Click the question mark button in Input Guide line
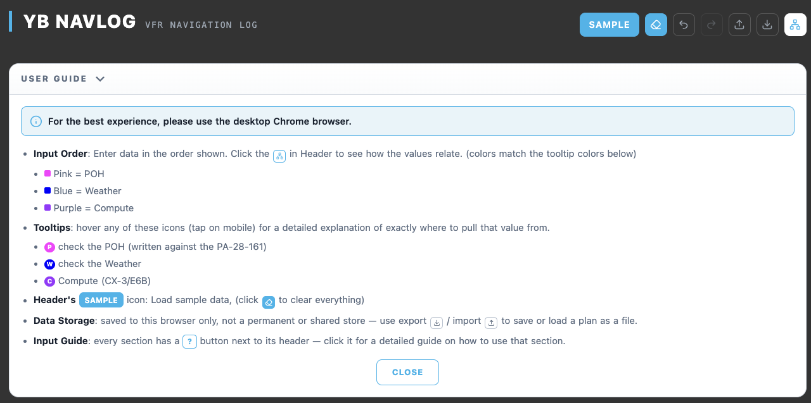The width and height of the screenshot is (811, 403). 189,342
